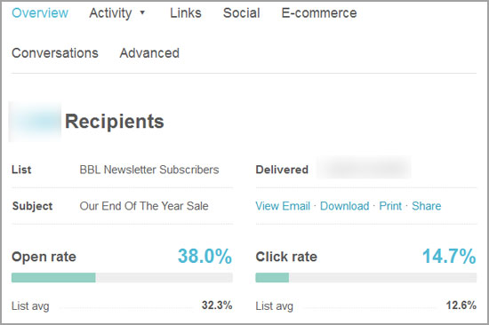
Task: Click the Download link
Action: (x=345, y=206)
